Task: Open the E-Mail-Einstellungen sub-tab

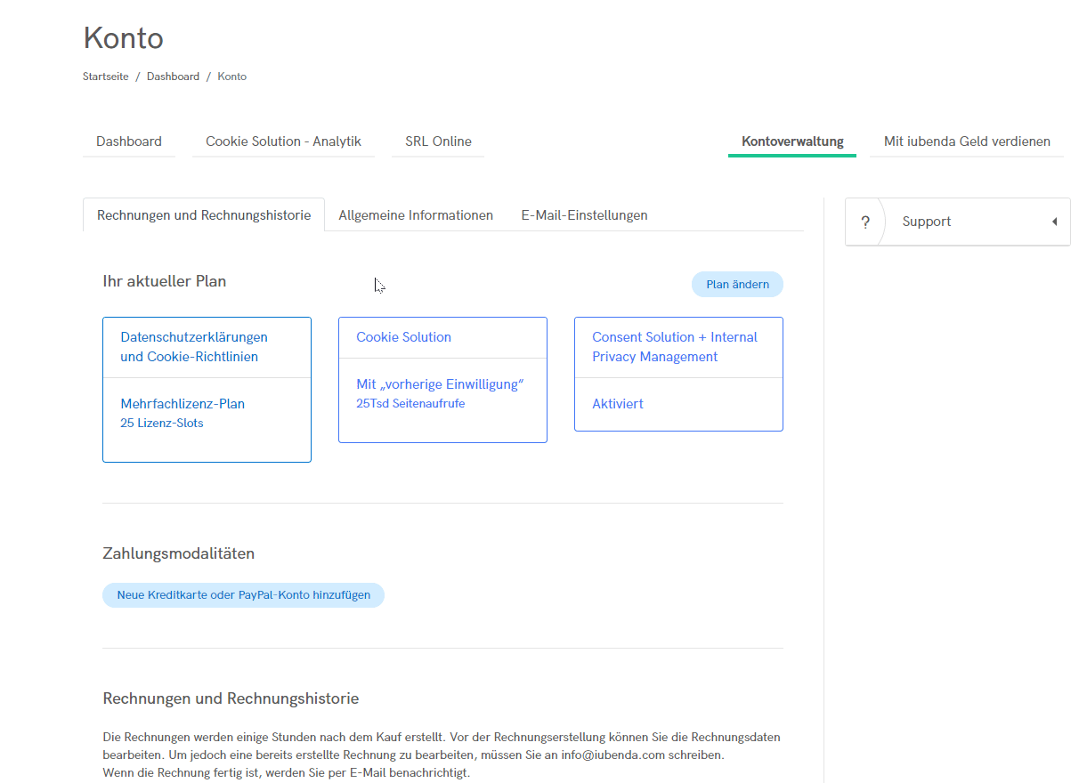Action: click(584, 215)
